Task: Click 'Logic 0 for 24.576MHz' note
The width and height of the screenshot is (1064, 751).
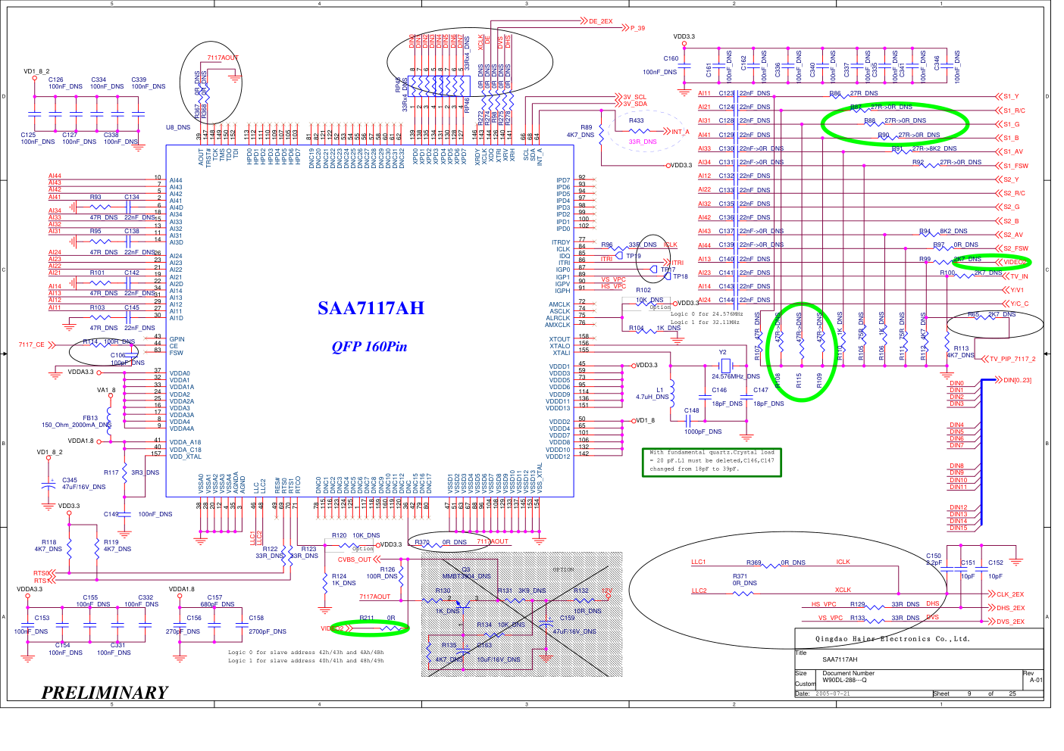Action: tap(706, 313)
